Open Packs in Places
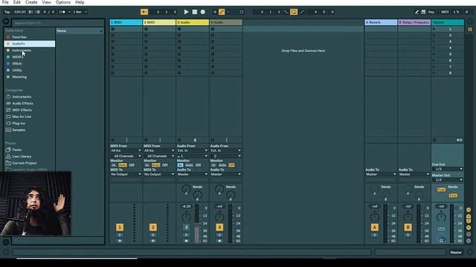The height and width of the screenshot is (267, 476). click(30, 150)
